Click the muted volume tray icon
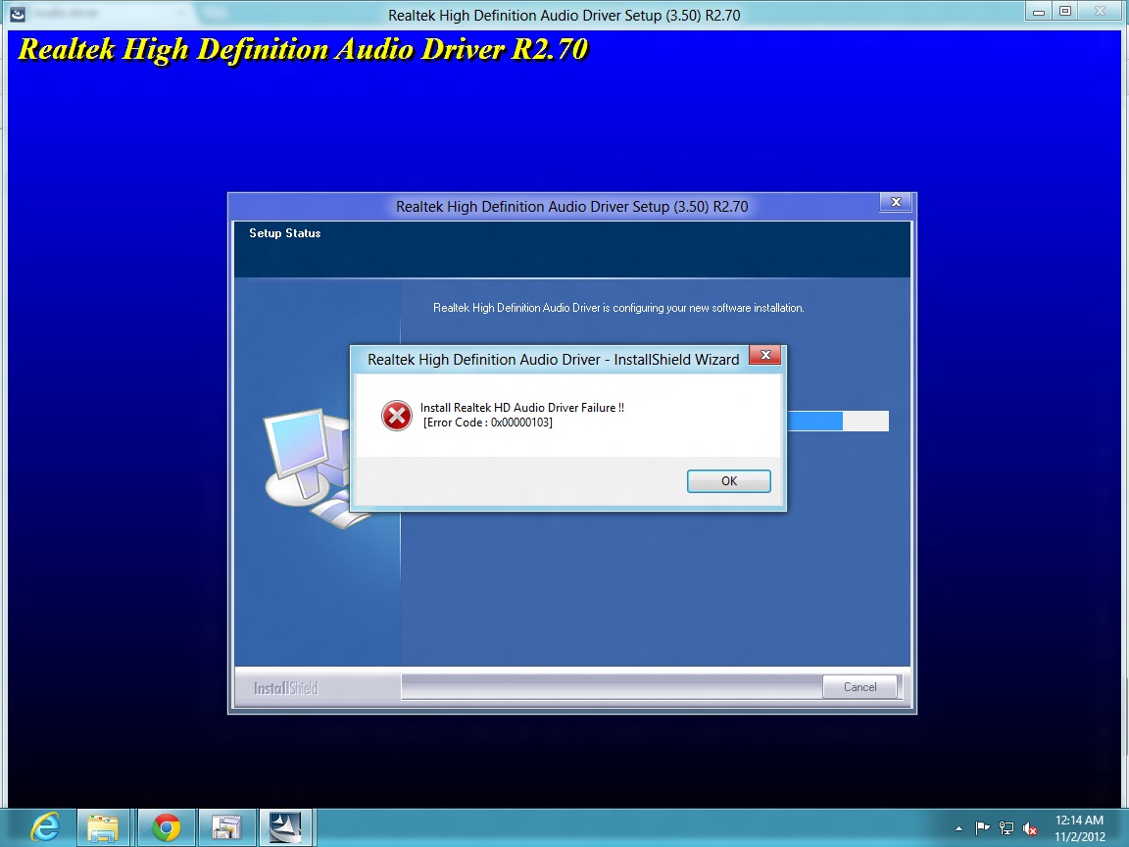This screenshot has height=847, width=1129. 1030,829
